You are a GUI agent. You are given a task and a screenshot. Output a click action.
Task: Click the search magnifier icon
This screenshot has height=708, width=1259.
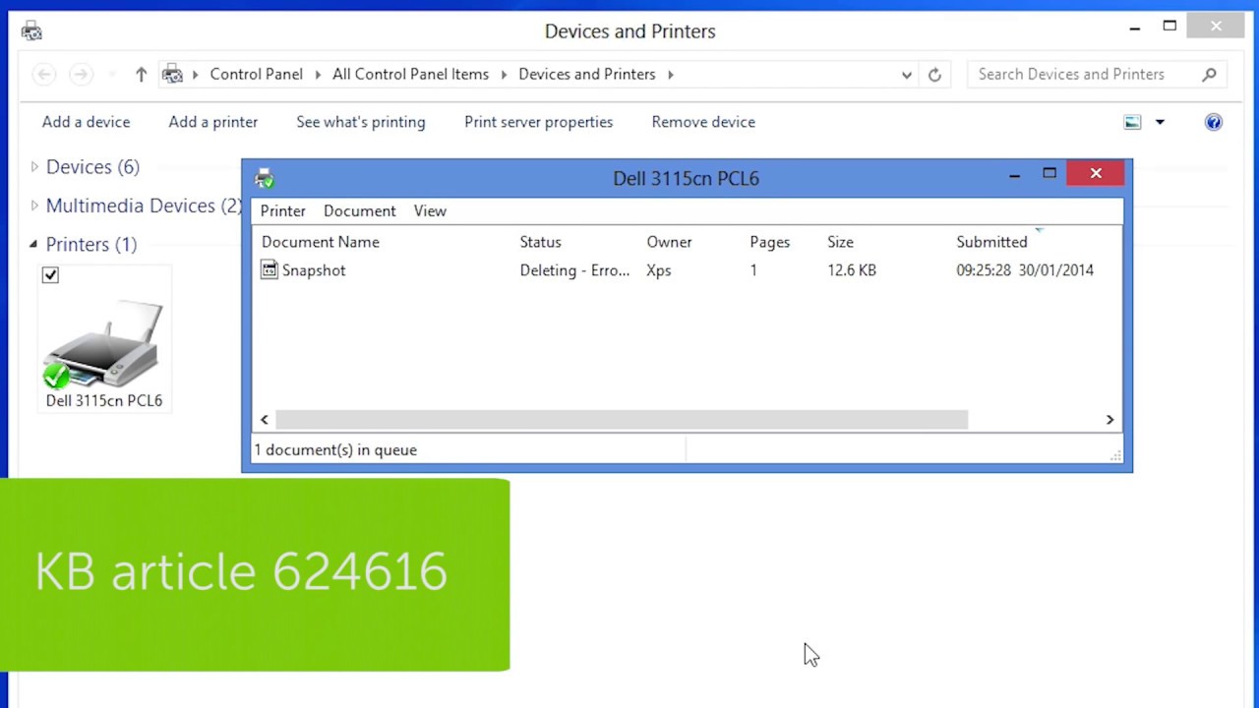tap(1209, 74)
